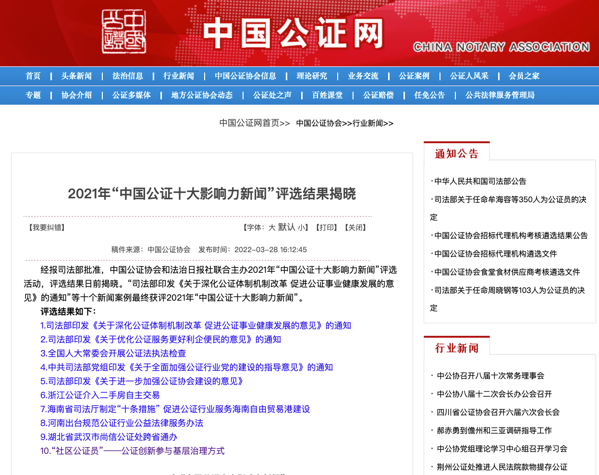Image resolution: width=599 pixels, height=475 pixels.
Task: Click 打印 to print the article
Action: (327, 227)
